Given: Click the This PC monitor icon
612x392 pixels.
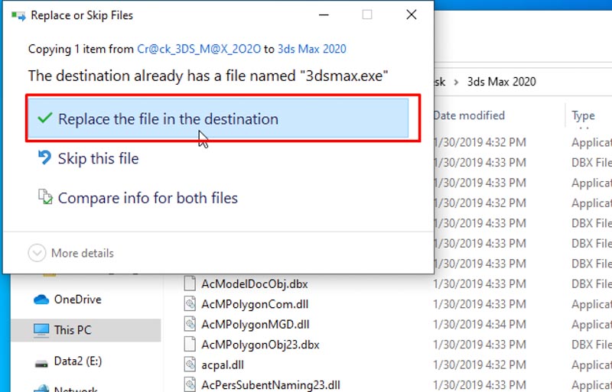Looking at the screenshot, I should [41, 330].
